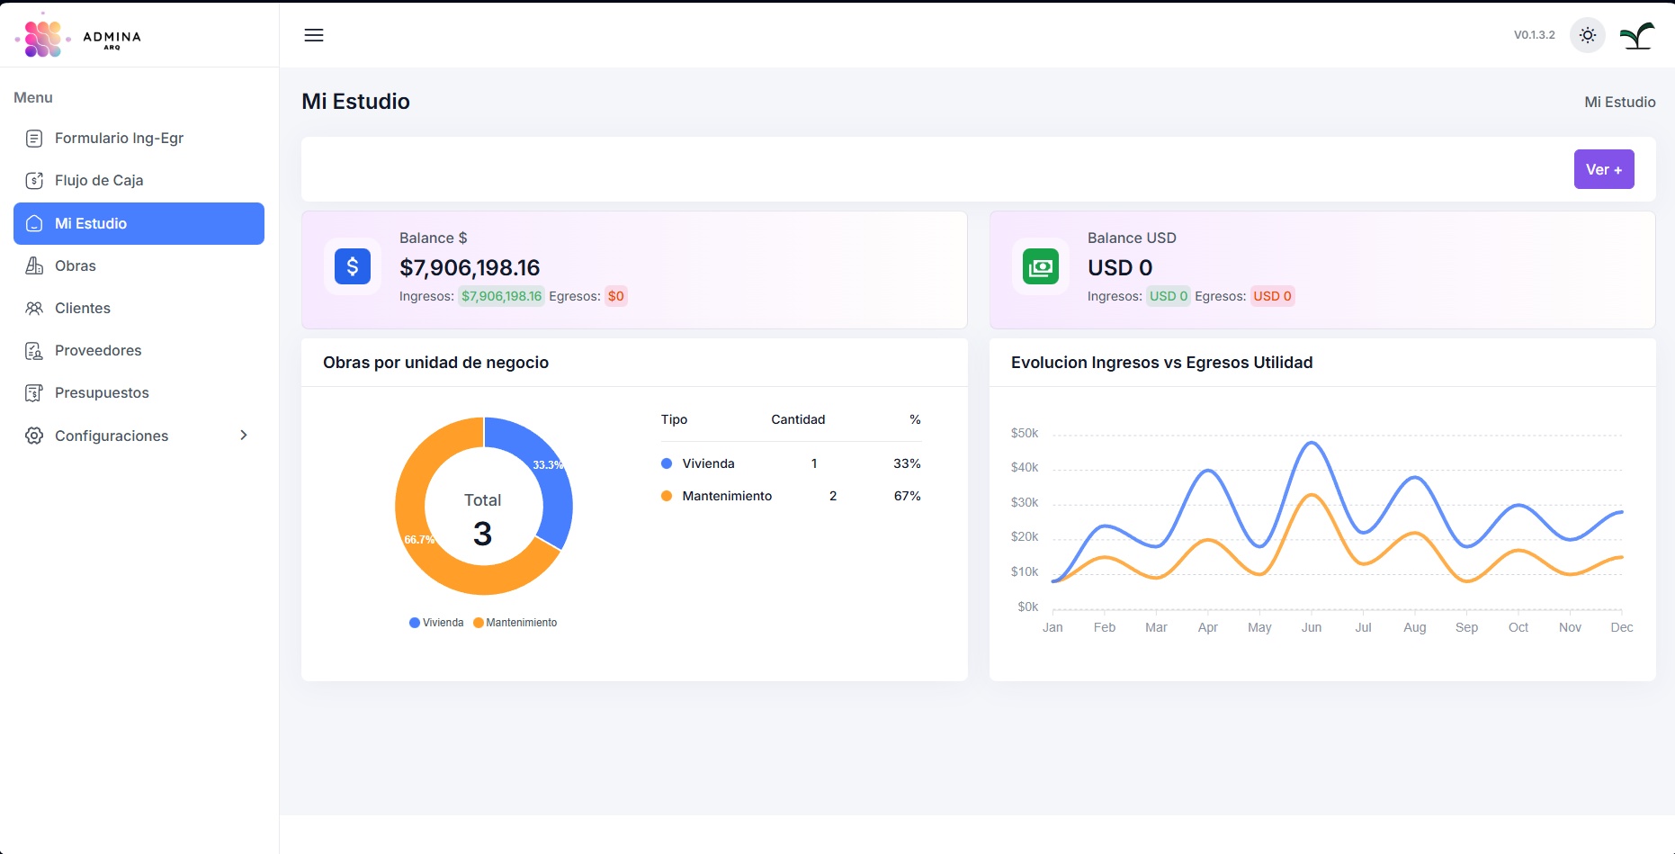The width and height of the screenshot is (1675, 854).
Task: Click the Proveedores supplier icon
Action: pyautogui.click(x=34, y=350)
